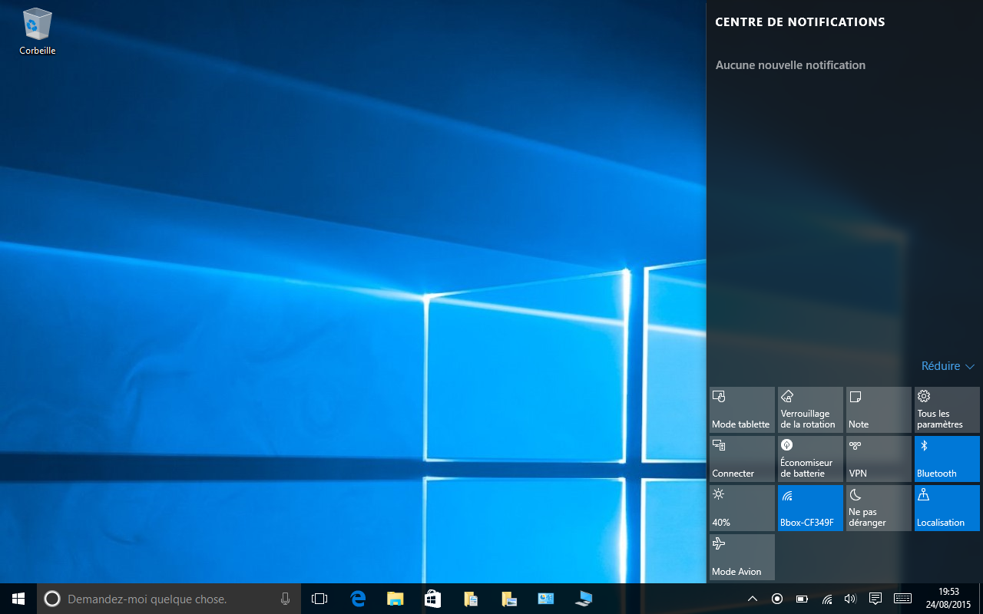Enable Ne pas déranger quiet hours
The height and width of the screenshot is (614, 983).
879,508
